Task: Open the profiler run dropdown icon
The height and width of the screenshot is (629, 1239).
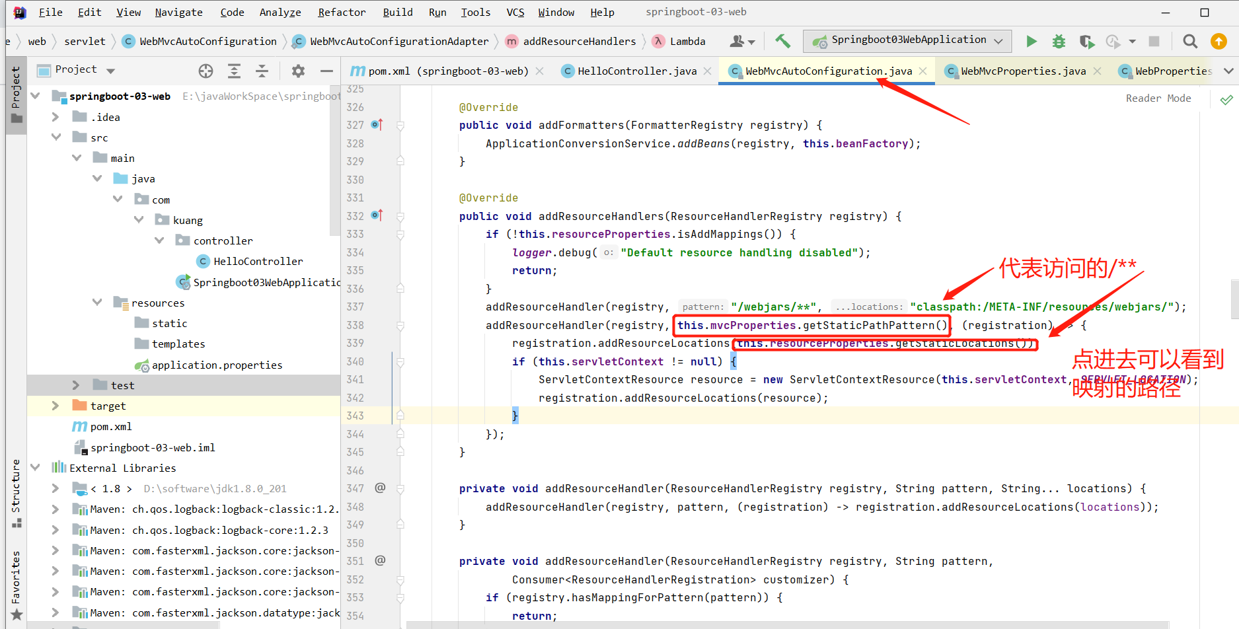Action: [x=1113, y=42]
